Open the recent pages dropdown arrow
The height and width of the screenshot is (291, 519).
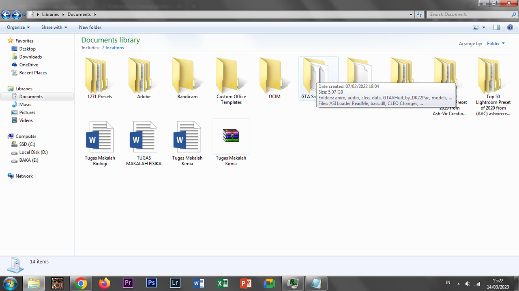pos(24,15)
